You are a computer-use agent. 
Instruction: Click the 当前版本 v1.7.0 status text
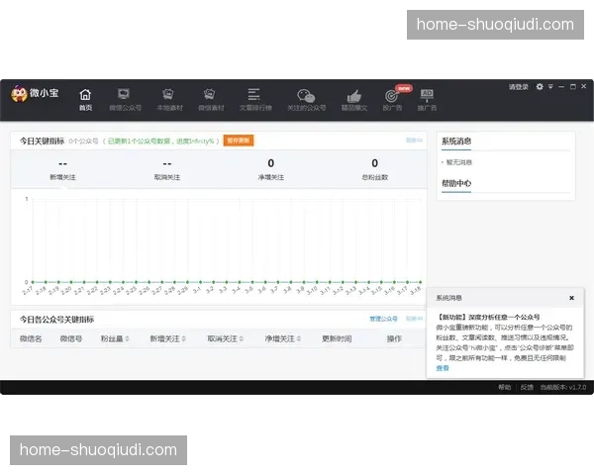click(563, 387)
